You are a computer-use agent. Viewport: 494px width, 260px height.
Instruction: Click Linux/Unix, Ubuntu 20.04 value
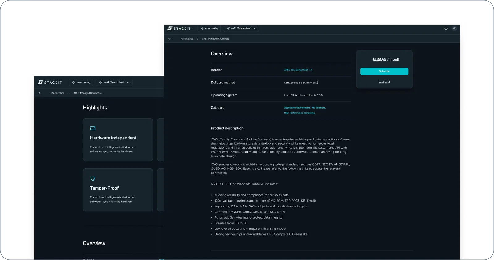[x=304, y=95]
